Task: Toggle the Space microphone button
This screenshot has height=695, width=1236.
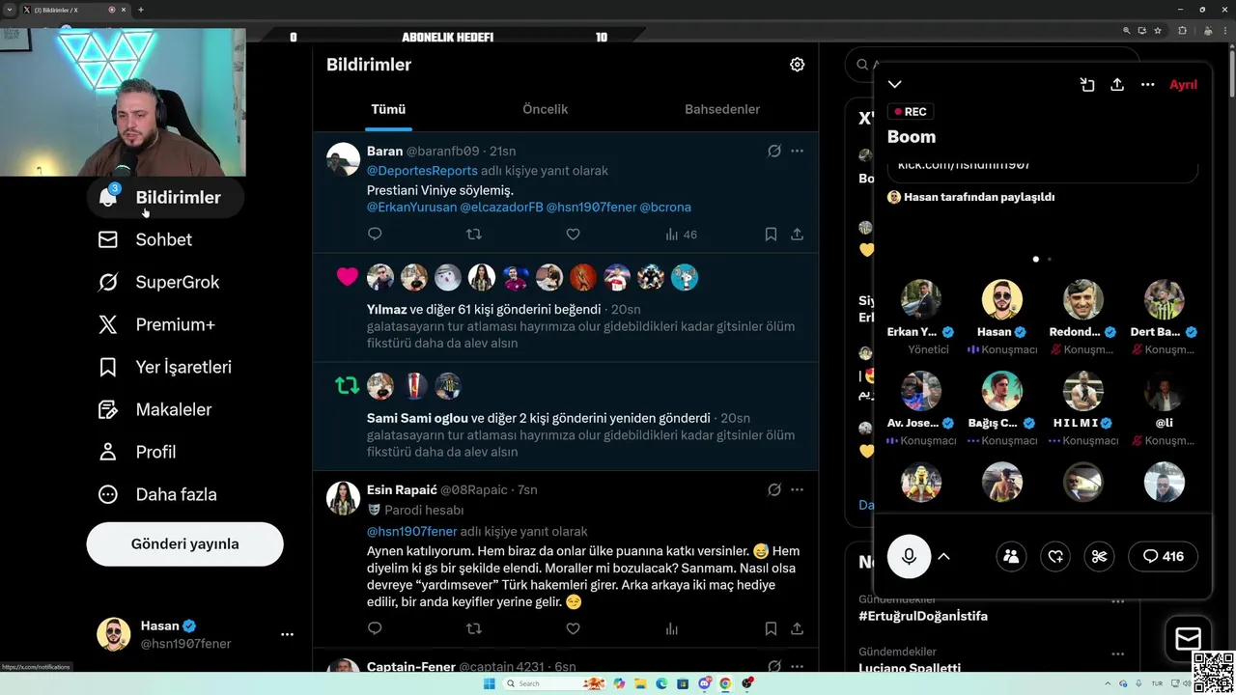Action: point(909,556)
